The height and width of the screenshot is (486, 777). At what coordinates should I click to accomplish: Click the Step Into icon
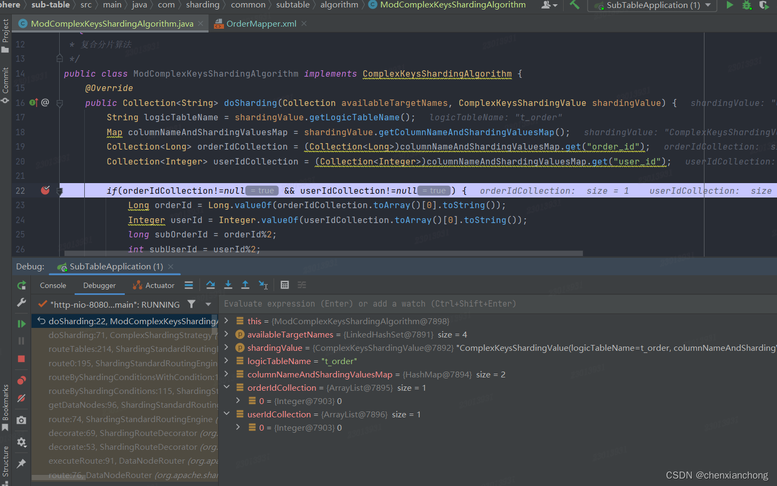(228, 285)
